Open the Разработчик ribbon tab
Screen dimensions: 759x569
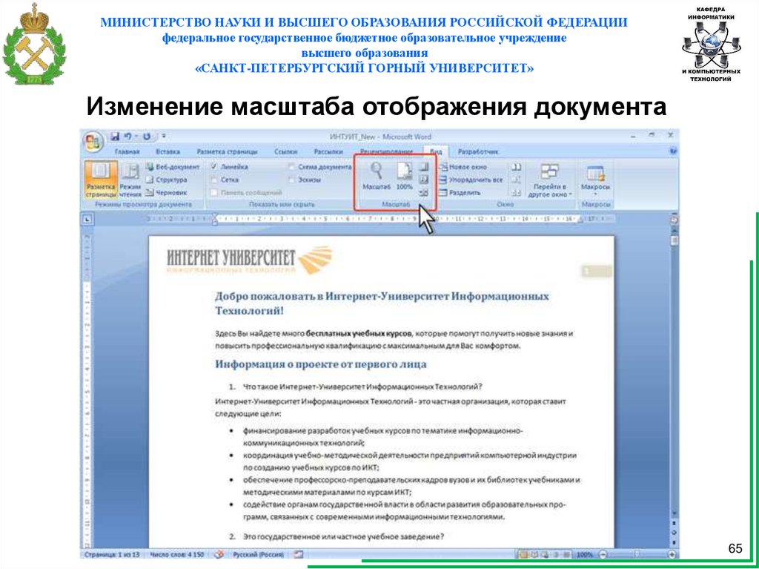pos(478,151)
